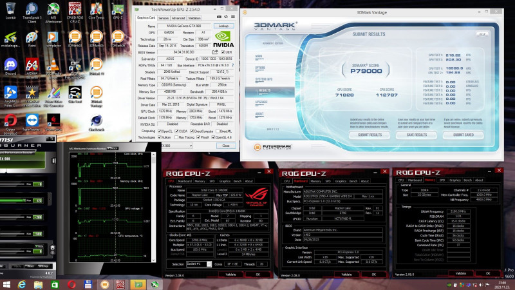Viewport: 515px width, 290px height.
Task: Click Close button in GPU-Z
Action: click(x=226, y=146)
